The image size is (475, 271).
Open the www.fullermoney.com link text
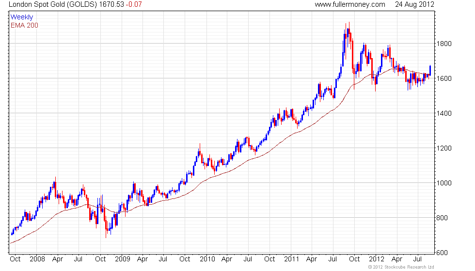coord(350,4)
